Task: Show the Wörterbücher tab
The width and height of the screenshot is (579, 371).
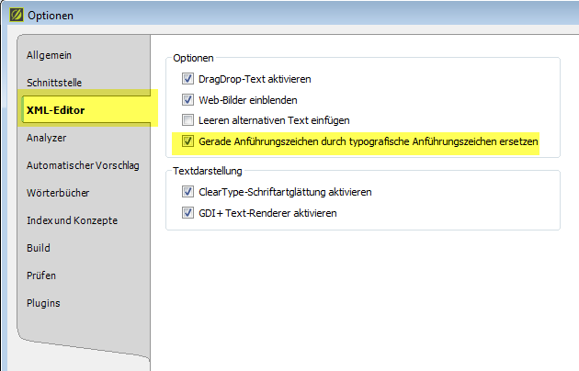Action: coord(58,193)
